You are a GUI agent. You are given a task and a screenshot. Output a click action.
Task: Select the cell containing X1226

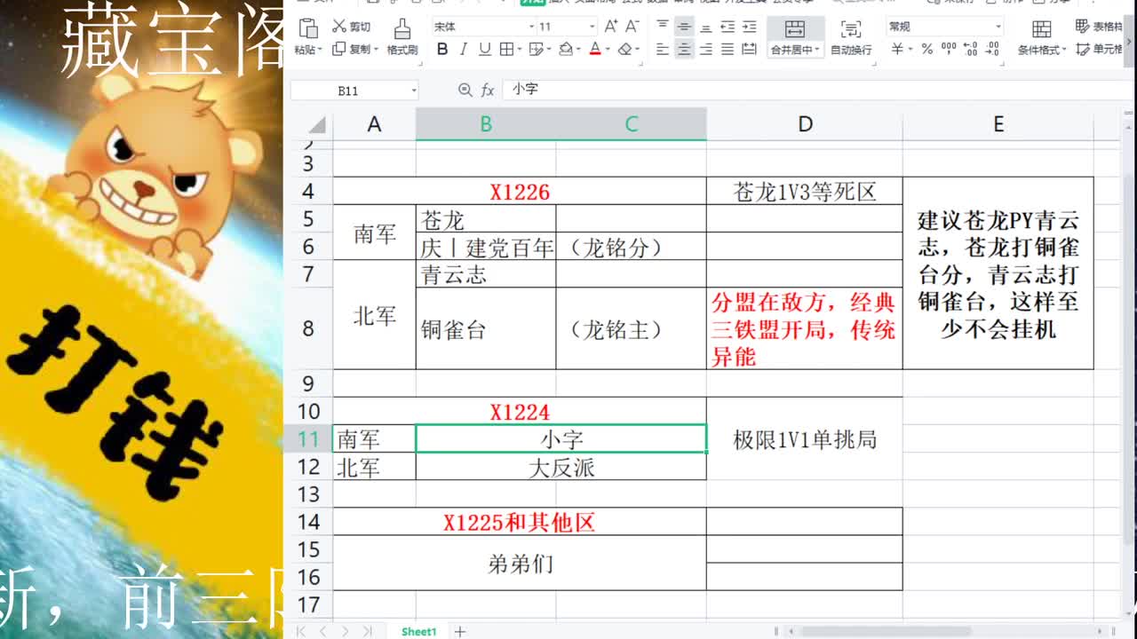tap(520, 191)
